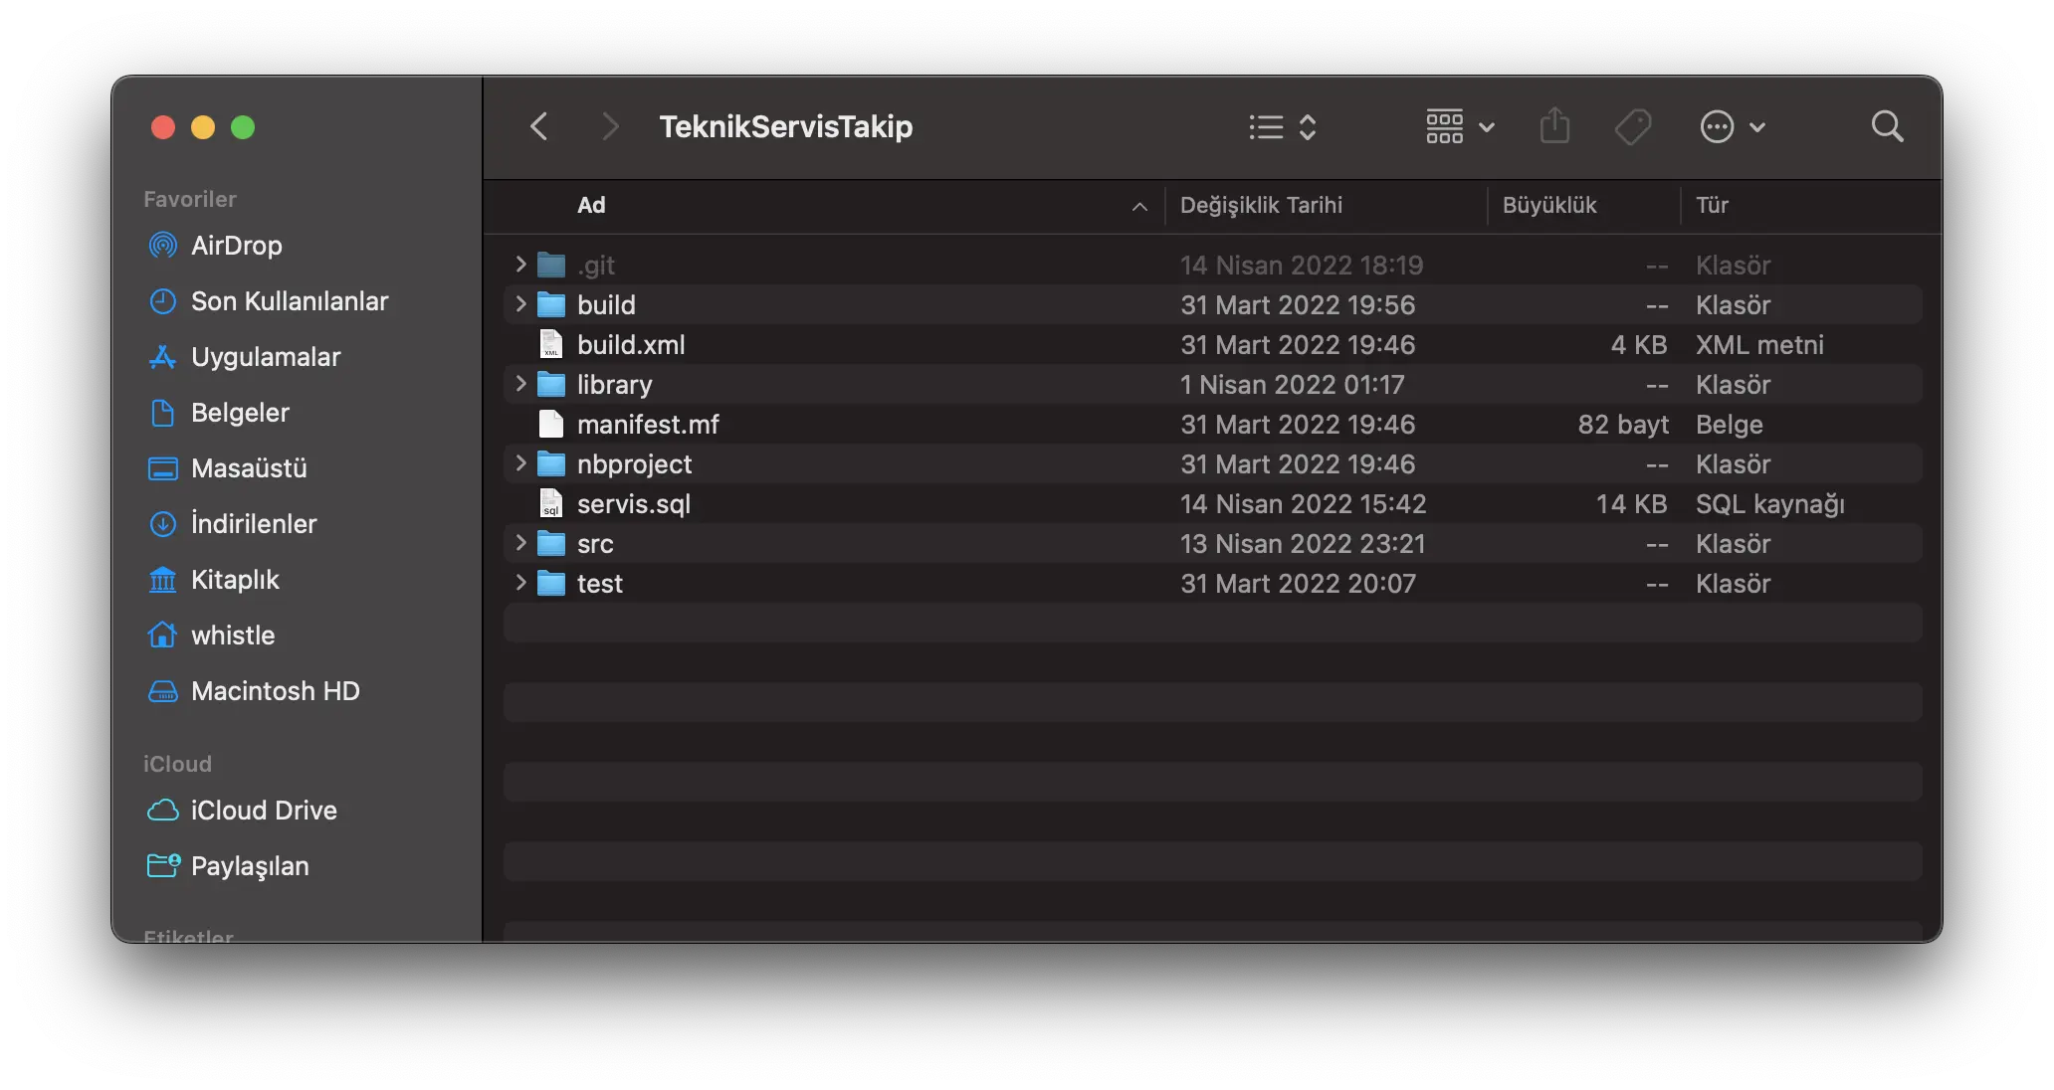Open Masaüstü in the sidebar
The width and height of the screenshot is (2054, 1090).
pyautogui.click(x=227, y=468)
